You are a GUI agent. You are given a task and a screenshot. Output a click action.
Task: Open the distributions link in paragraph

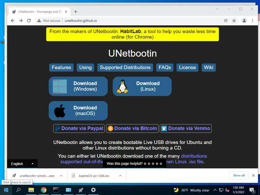194,156
